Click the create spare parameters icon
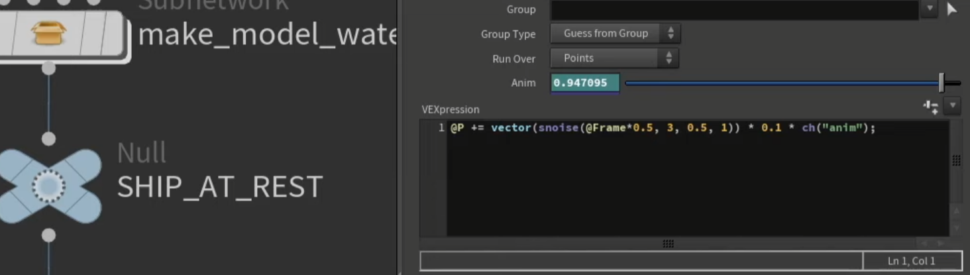 point(930,106)
